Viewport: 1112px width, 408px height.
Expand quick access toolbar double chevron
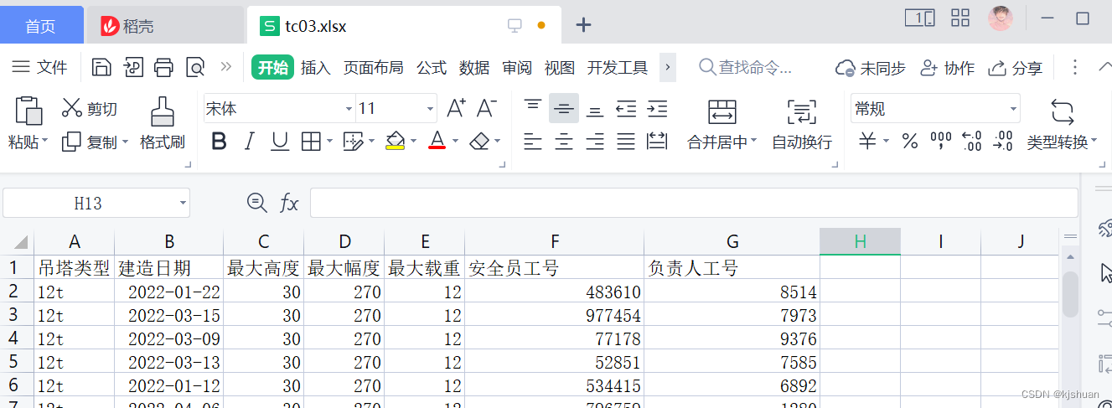(225, 67)
